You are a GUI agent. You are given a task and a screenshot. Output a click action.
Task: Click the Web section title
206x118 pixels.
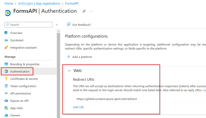[x=78, y=71]
